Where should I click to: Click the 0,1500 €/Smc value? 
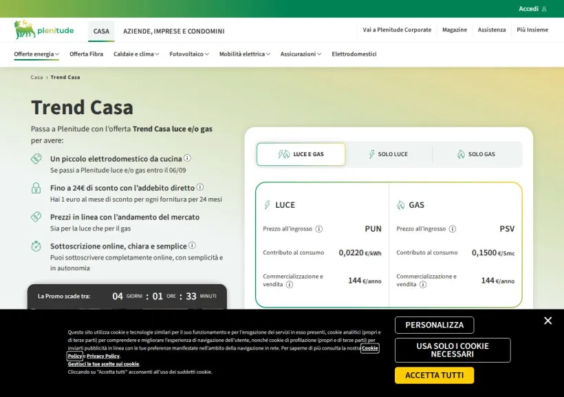(493, 253)
